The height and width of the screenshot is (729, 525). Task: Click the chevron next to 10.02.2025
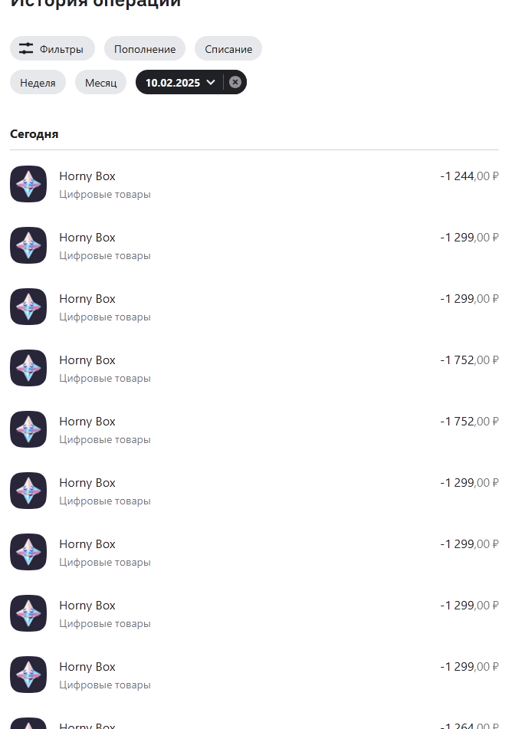[211, 82]
